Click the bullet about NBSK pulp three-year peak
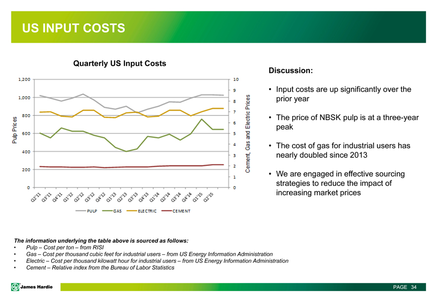Viewport: 437px width, 302px height. (x=347, y=122)
